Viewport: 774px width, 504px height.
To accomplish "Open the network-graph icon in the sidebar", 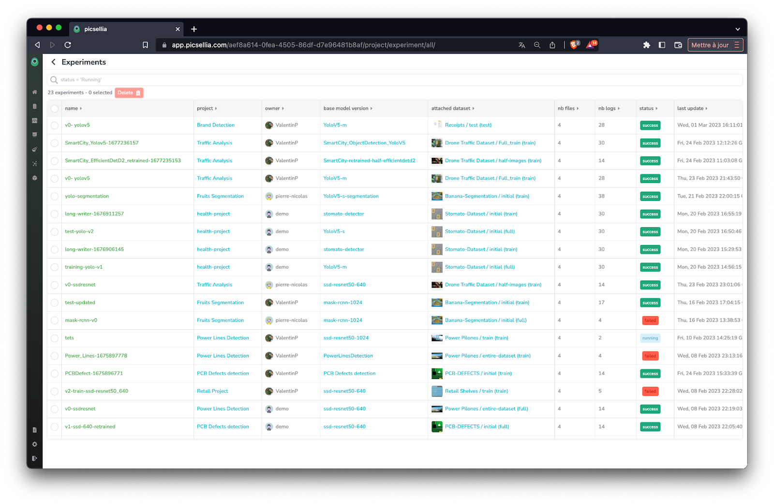I will point(34,164).
